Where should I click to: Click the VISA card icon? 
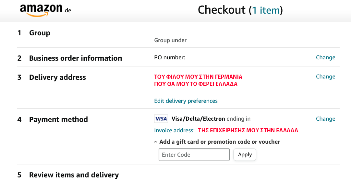(x=161, y=119)
